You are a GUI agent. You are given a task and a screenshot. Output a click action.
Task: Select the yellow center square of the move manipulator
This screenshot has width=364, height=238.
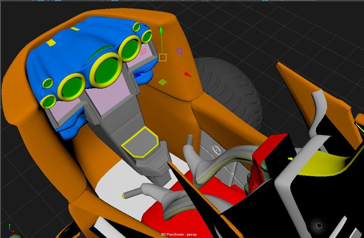coord(163,57)
